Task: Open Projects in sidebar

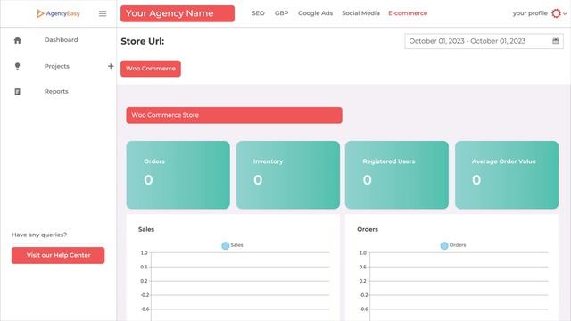Action: coord(57,66)
